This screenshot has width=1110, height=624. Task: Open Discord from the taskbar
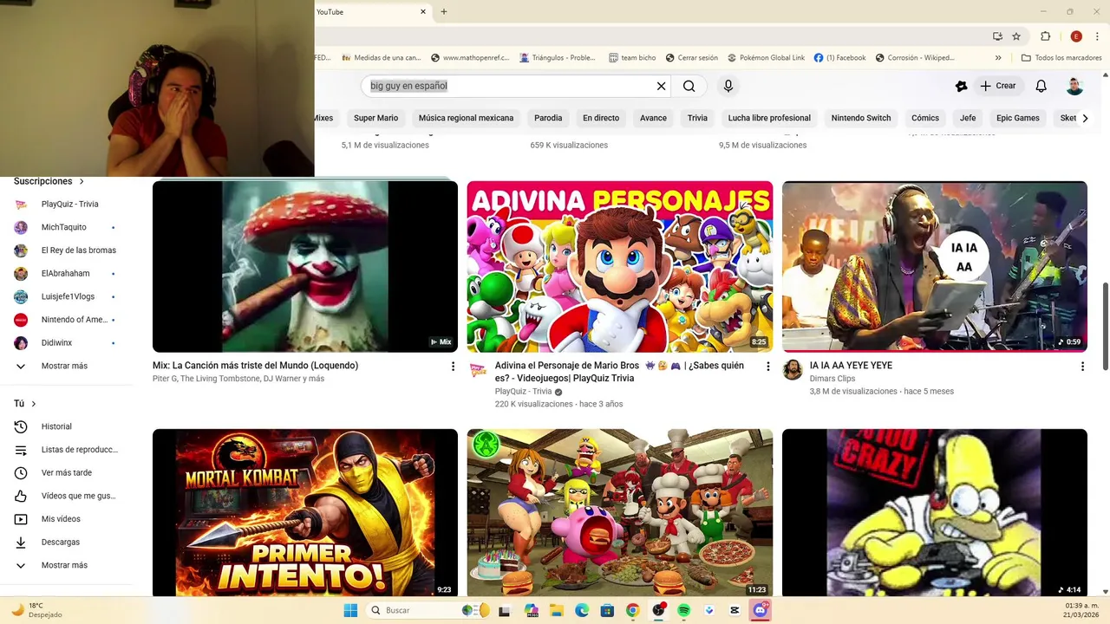pyautogui.click(x=761, y=610)
